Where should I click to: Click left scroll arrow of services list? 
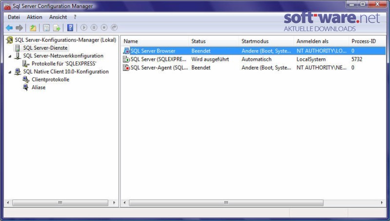[x=125, y=203]
